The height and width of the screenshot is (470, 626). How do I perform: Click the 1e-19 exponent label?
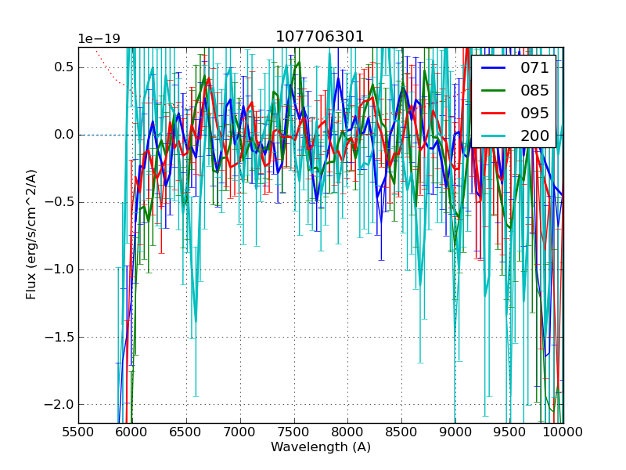click(x=99, y=39)
